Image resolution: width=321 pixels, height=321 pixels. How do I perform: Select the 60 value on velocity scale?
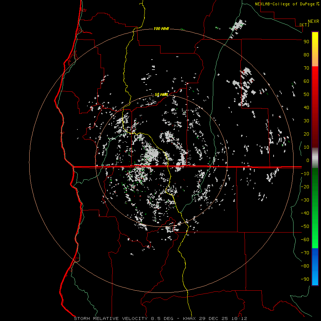[x=306, y=81]
